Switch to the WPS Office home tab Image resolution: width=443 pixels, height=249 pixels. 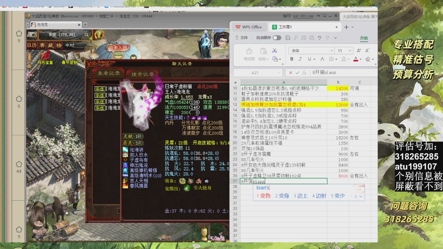coord(249,27)
